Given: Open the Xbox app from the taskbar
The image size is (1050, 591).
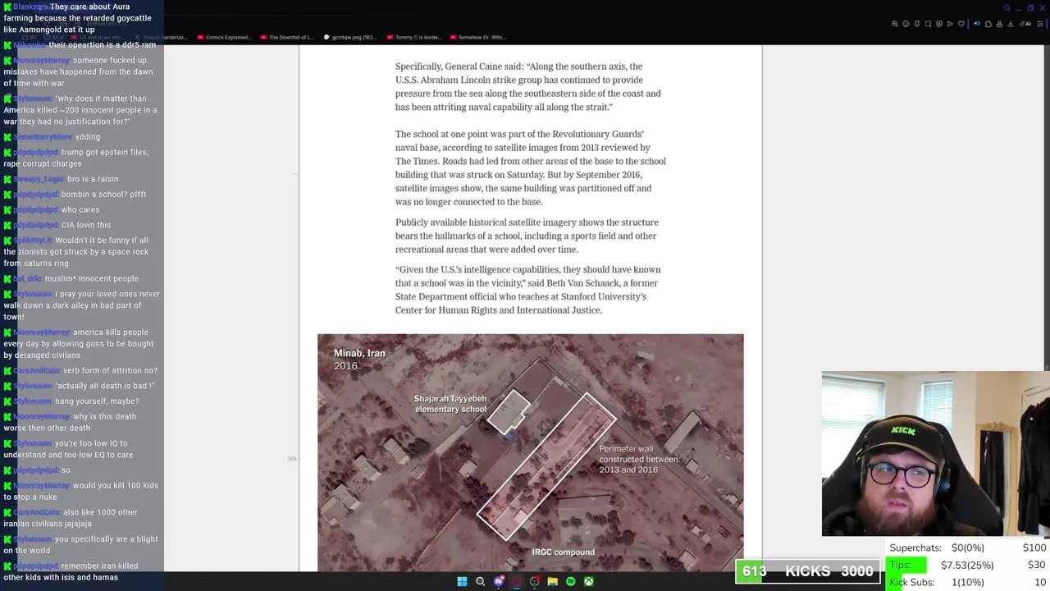Looking at the screenshot, I should (x=588, y=581).
